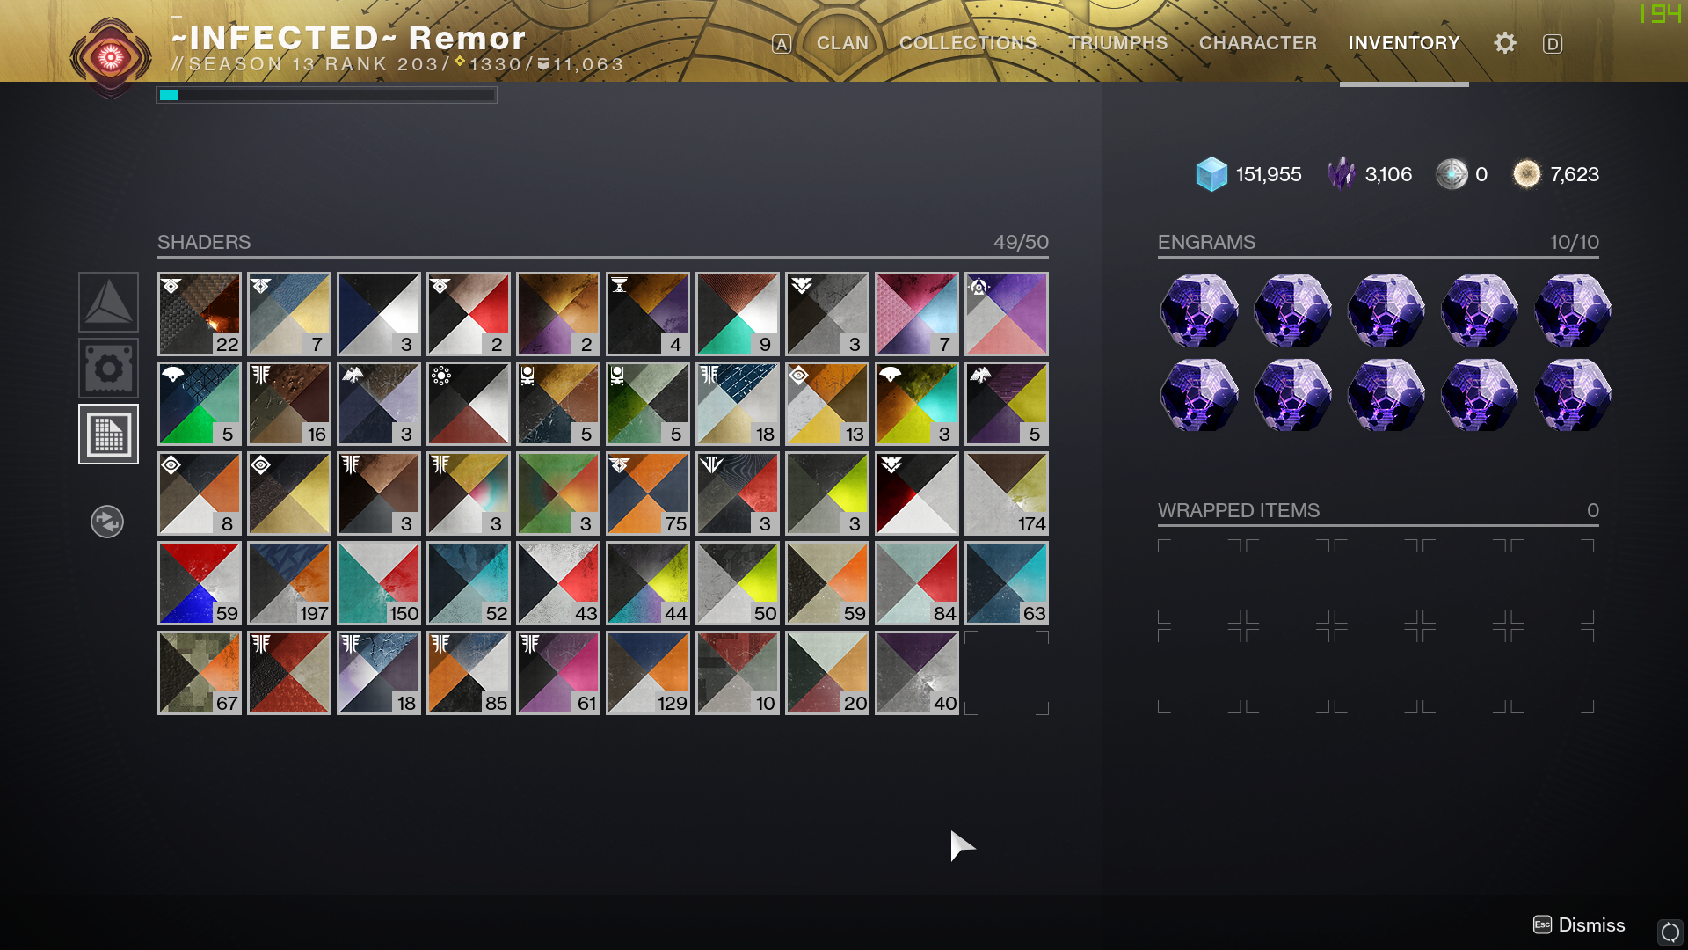
Task: Click the purple Legendary Shards icon
Action: (x=1342, y=174)
